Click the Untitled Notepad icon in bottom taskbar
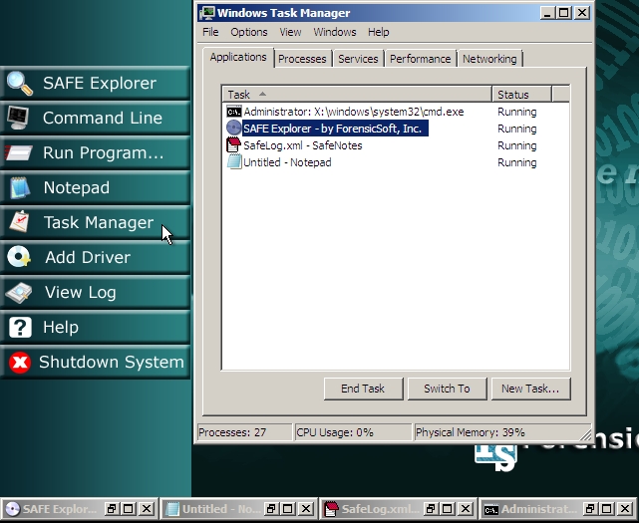Viewport: 639px width, 523px height. tap(172, 509)
